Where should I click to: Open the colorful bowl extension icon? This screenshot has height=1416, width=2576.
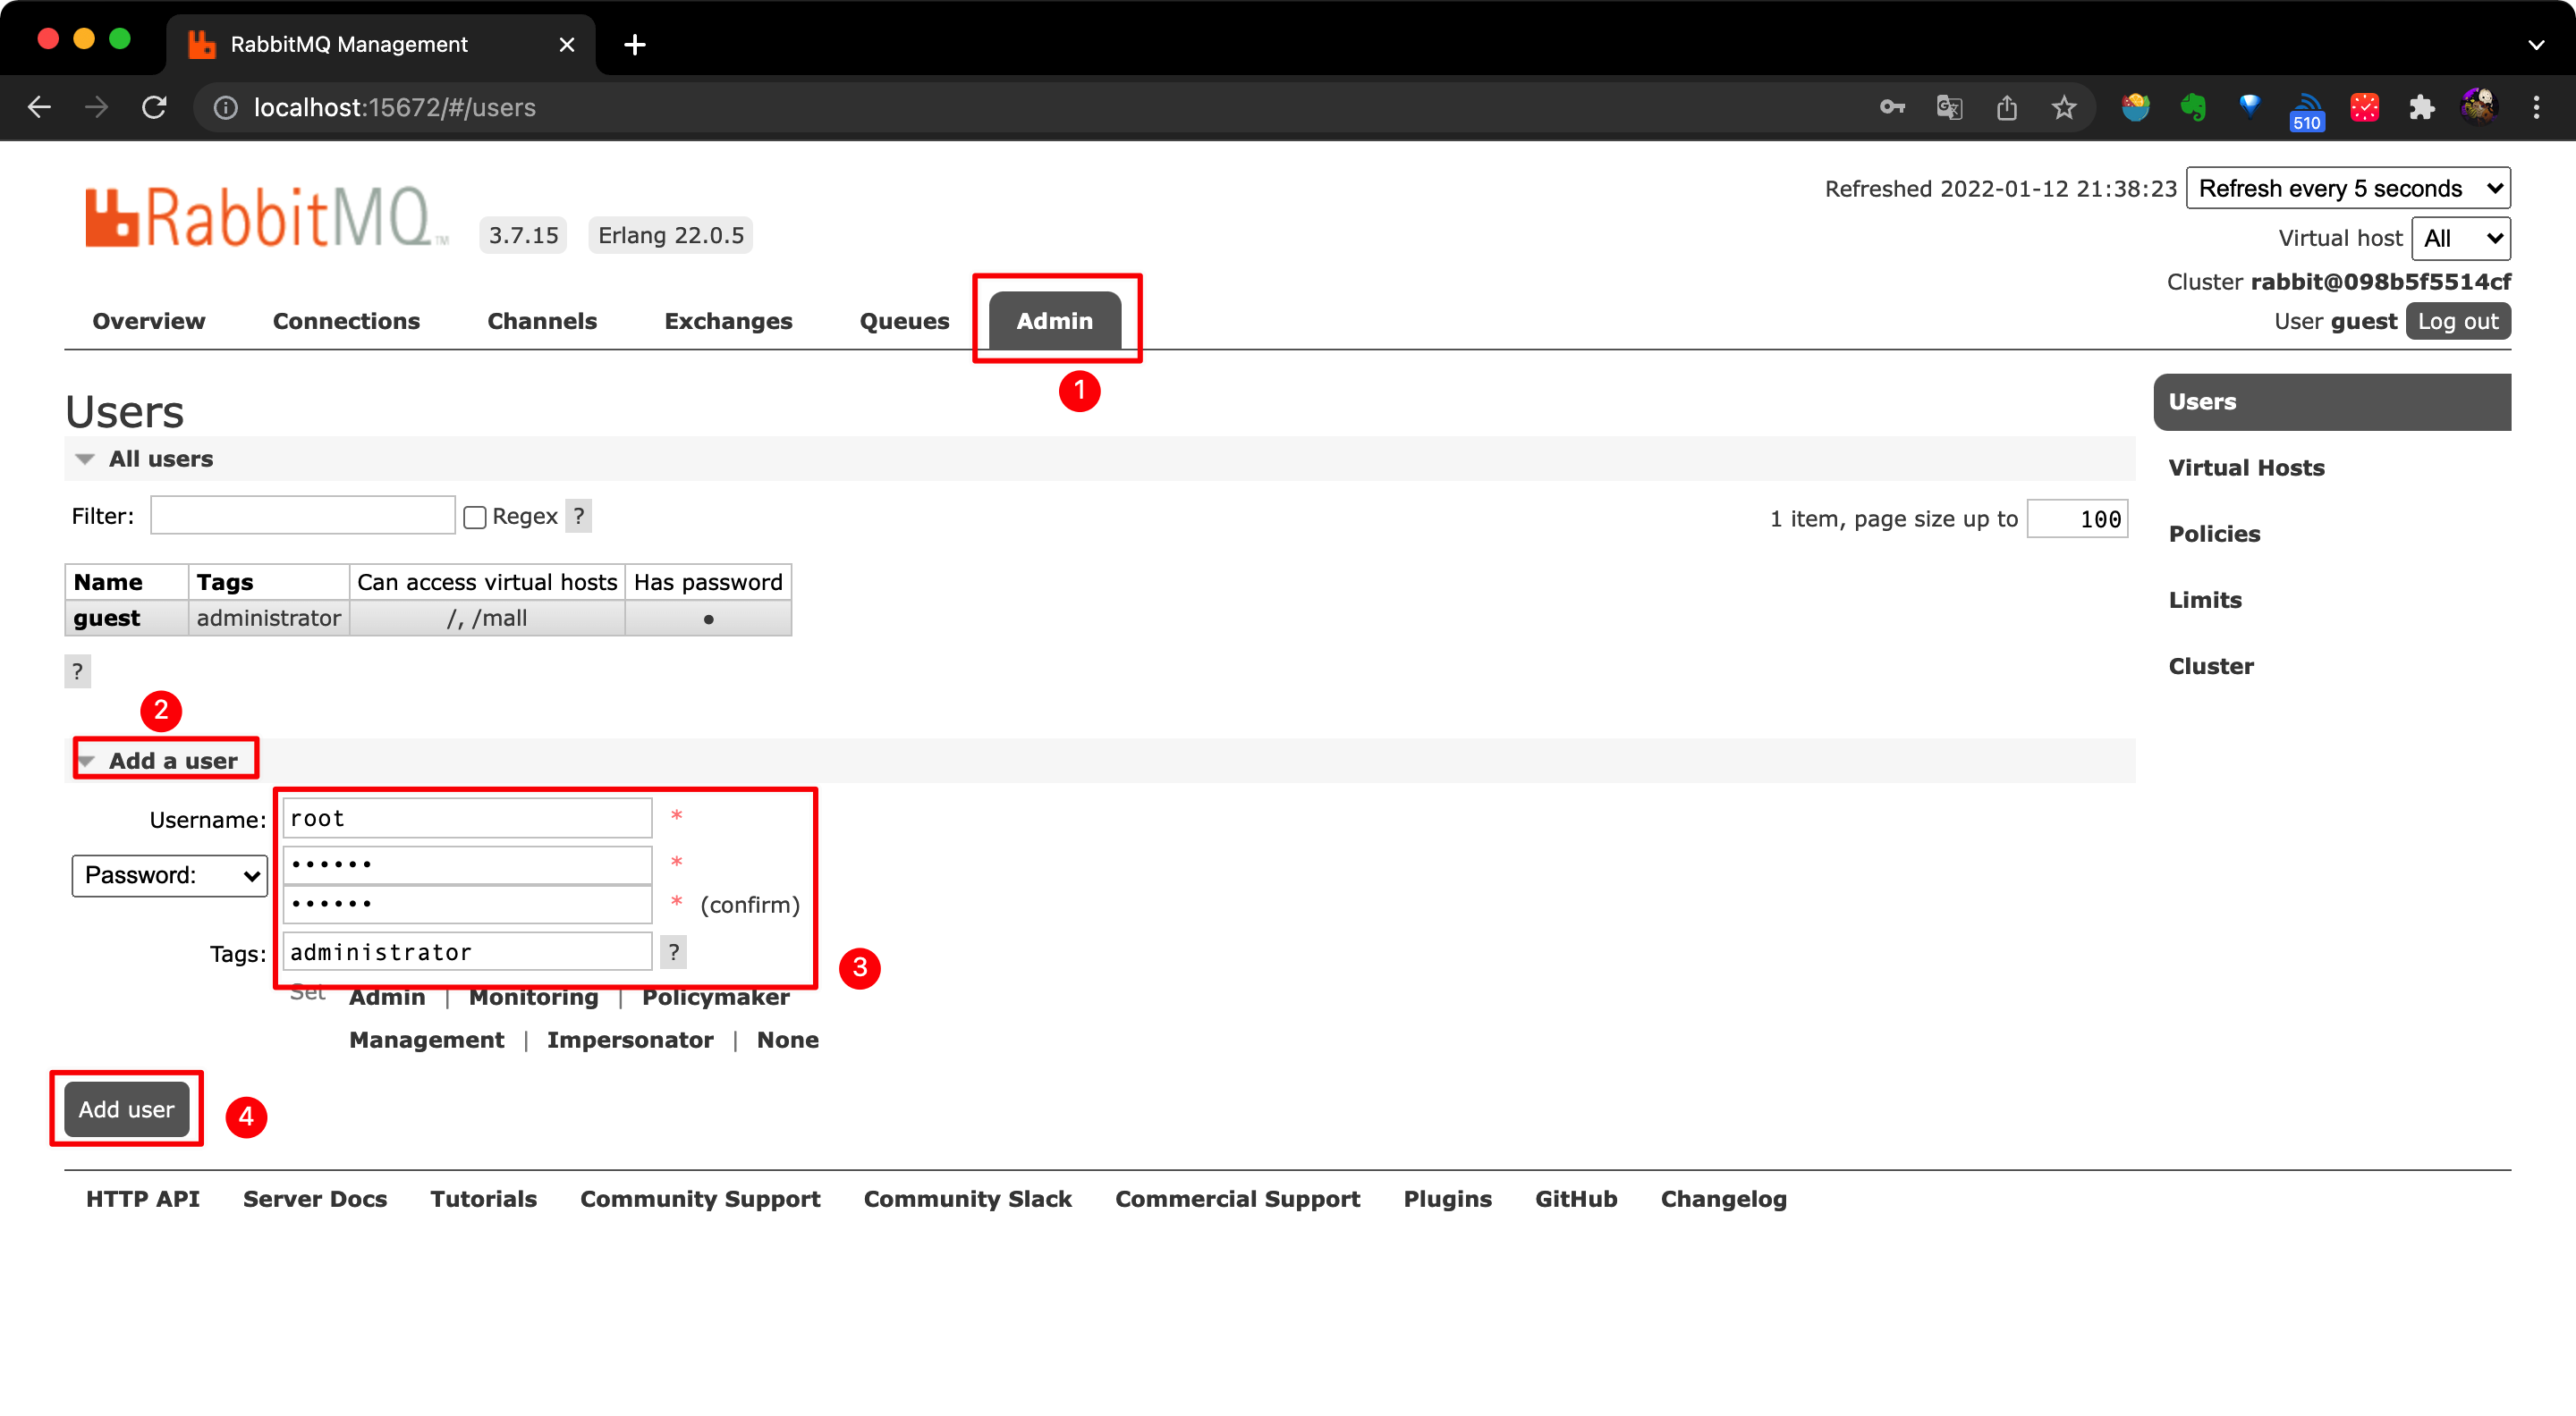[x=2135, y=107]
